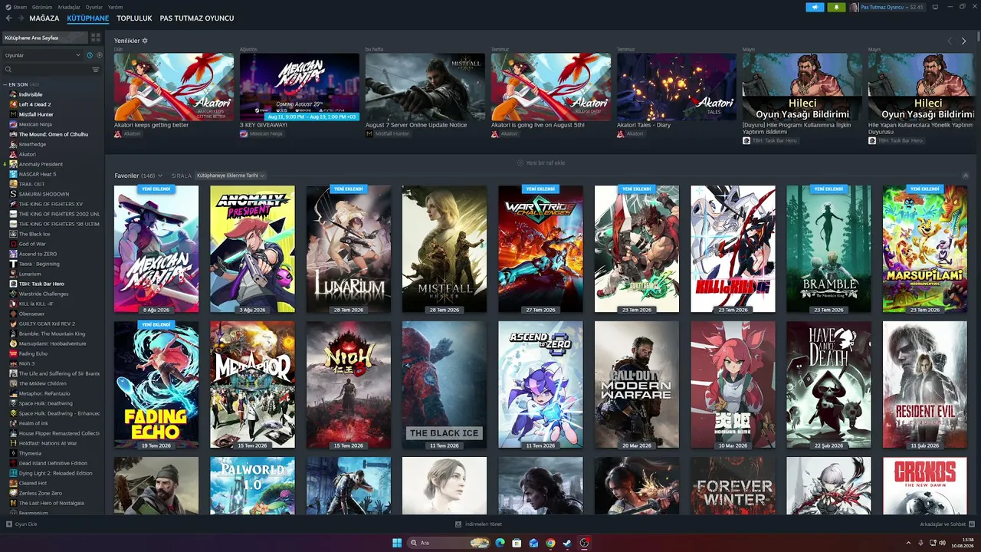Switch to the KÜTÜPHANE tab
981x552 pixels.
coord(88,18)
